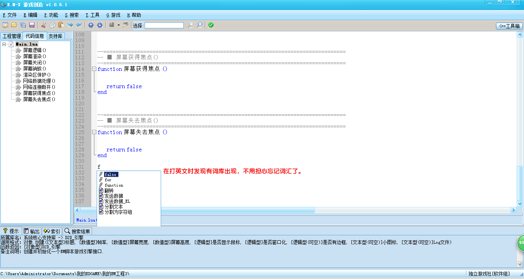
Task: Click the blue right-pointing arrow icon
Action: [70, 25]
